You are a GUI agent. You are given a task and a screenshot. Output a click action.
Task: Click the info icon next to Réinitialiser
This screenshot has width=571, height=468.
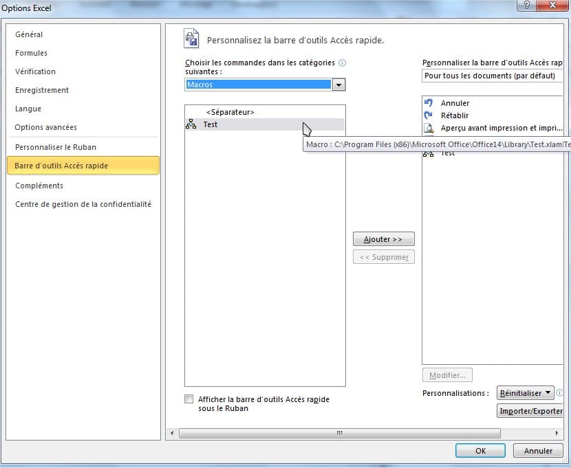pyautogui.click(x=559, y=393)
